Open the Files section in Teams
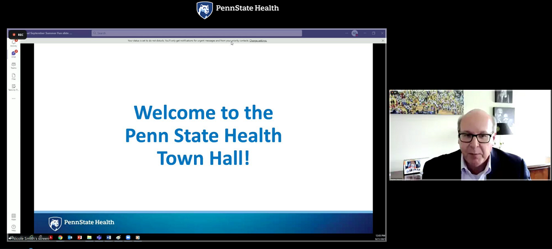 [x=13, y=76]
